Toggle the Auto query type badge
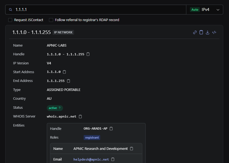The image size is (229, 163). point(195,9)
